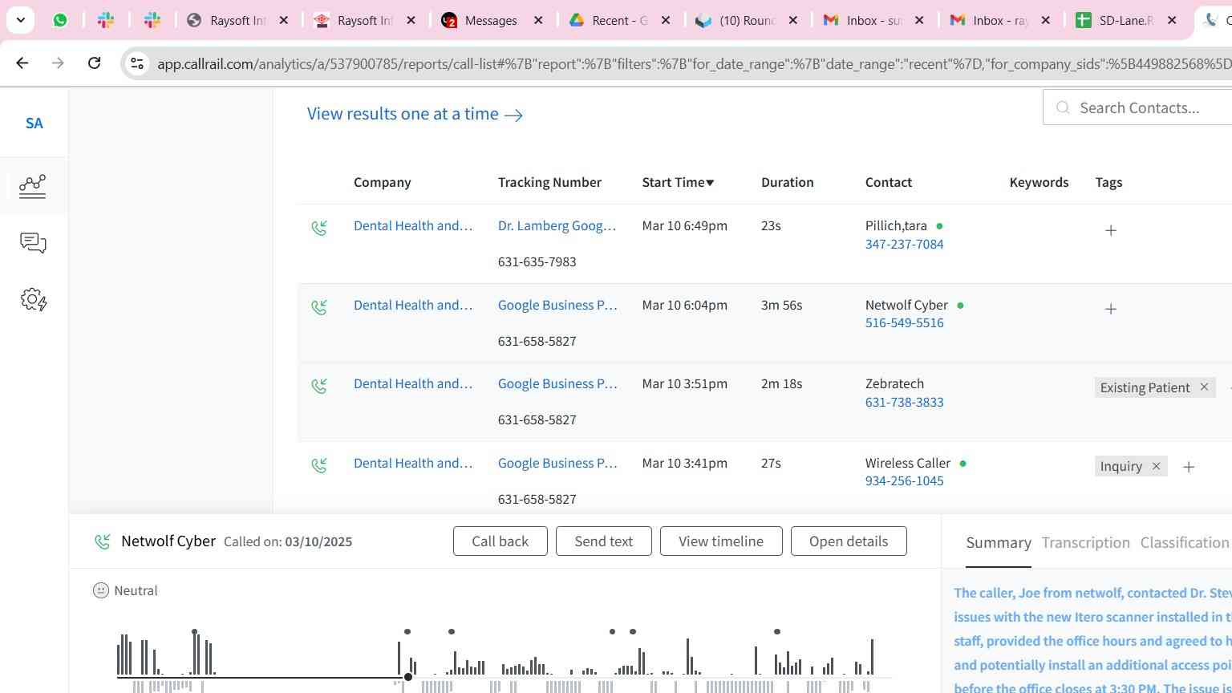Open the Summary tab

tap(999, 543)
